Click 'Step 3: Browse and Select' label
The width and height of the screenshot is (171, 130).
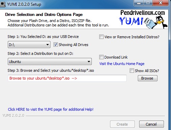(x=51, y=70)
